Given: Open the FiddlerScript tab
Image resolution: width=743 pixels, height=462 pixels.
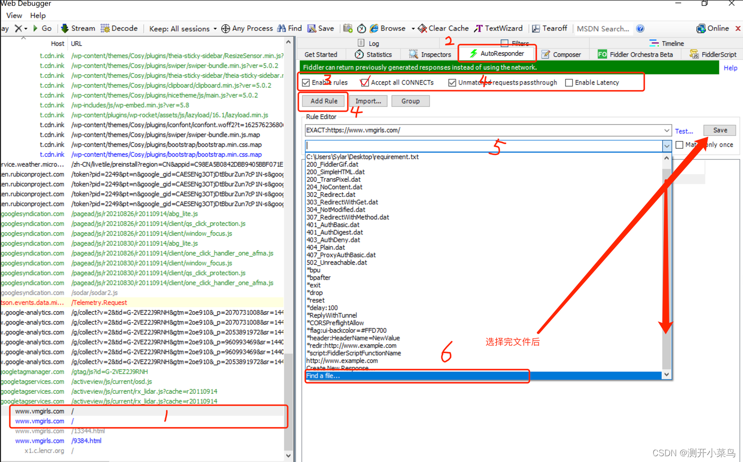Looking at the screenshot, I should [x=713, y=55].
